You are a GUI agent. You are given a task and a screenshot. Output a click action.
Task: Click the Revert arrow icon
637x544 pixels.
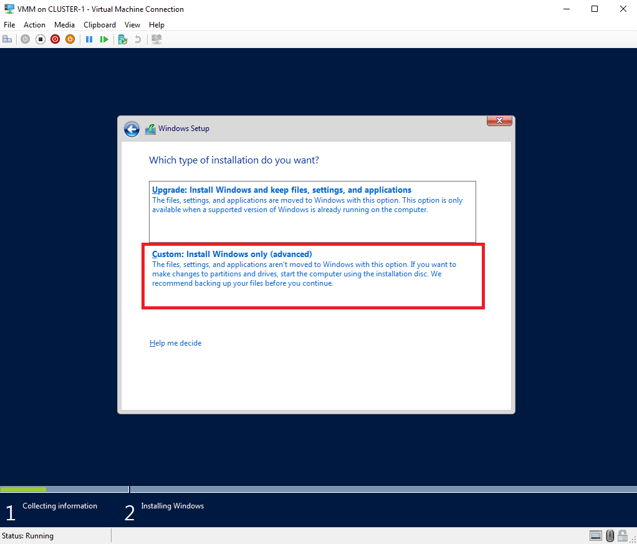[138, 39]
